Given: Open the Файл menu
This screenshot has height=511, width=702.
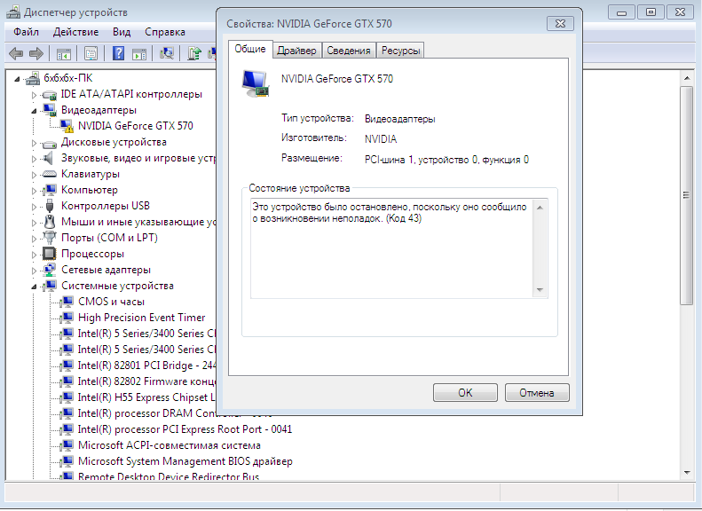Looking at the screenshot, I should (x=26, y=32).
